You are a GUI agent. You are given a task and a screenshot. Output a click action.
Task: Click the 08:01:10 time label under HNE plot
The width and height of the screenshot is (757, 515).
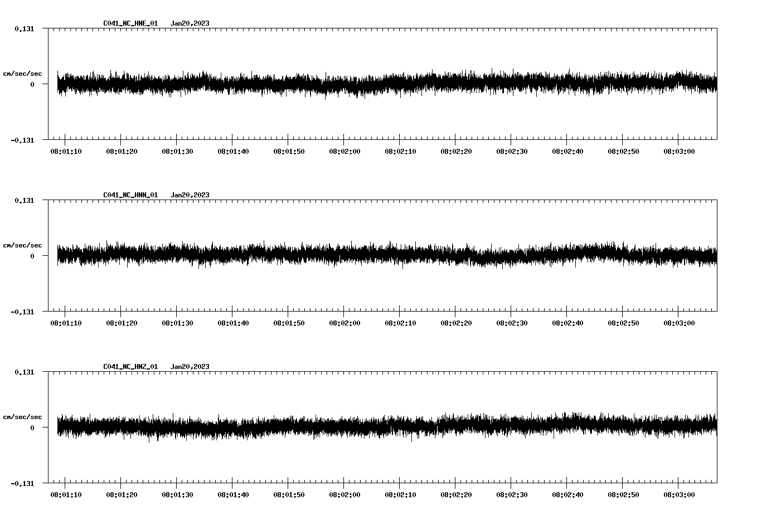tap(66, 152)
